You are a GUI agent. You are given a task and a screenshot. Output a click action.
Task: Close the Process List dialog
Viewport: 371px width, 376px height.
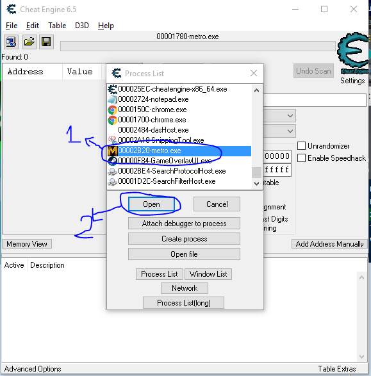coord(254,73)
